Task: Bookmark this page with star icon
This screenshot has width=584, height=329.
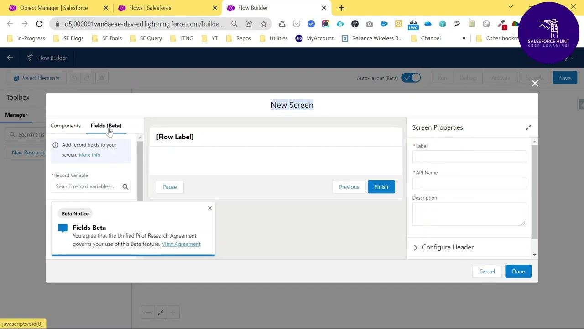Action: (x=263, y=24)
